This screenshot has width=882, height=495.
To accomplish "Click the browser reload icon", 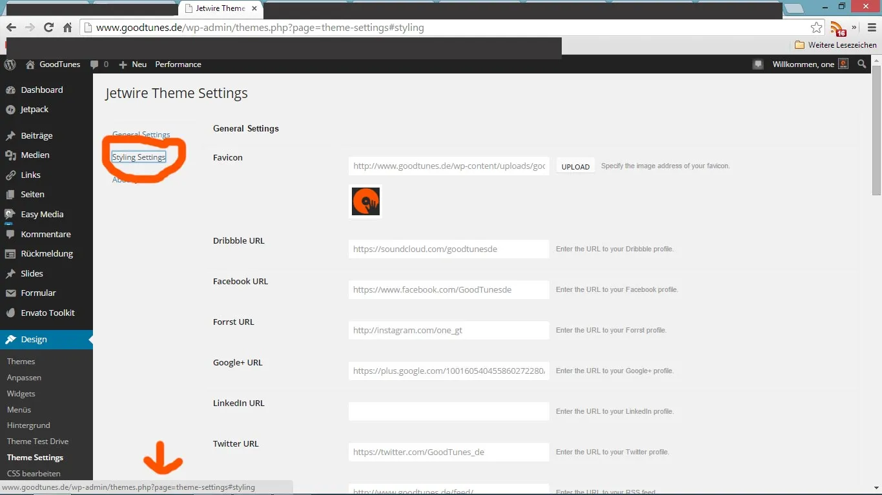I will [x=48, y=27].
